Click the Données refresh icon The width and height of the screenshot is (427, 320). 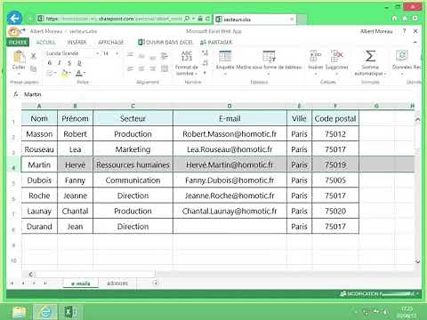[x=402, y=56]
